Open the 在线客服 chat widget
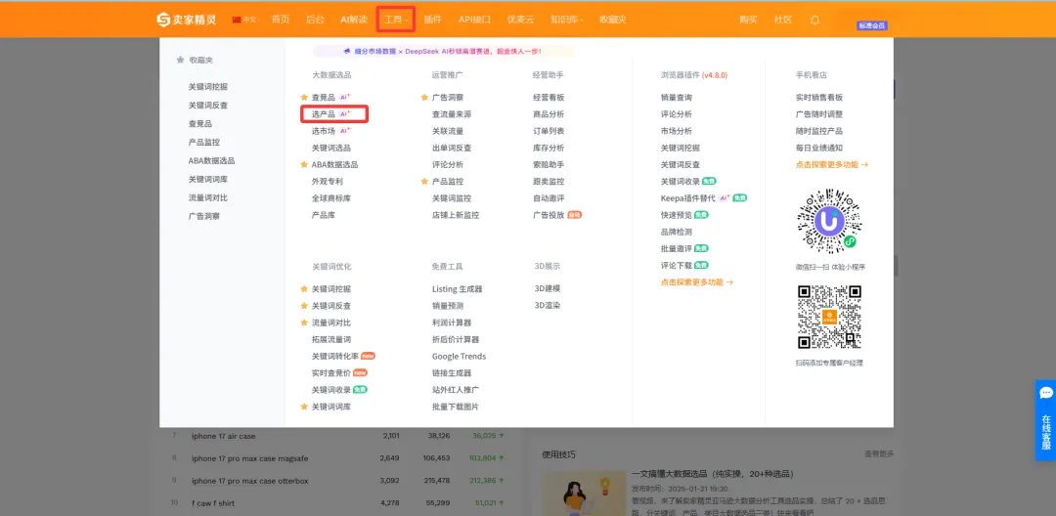 (x=1045, y=420)
